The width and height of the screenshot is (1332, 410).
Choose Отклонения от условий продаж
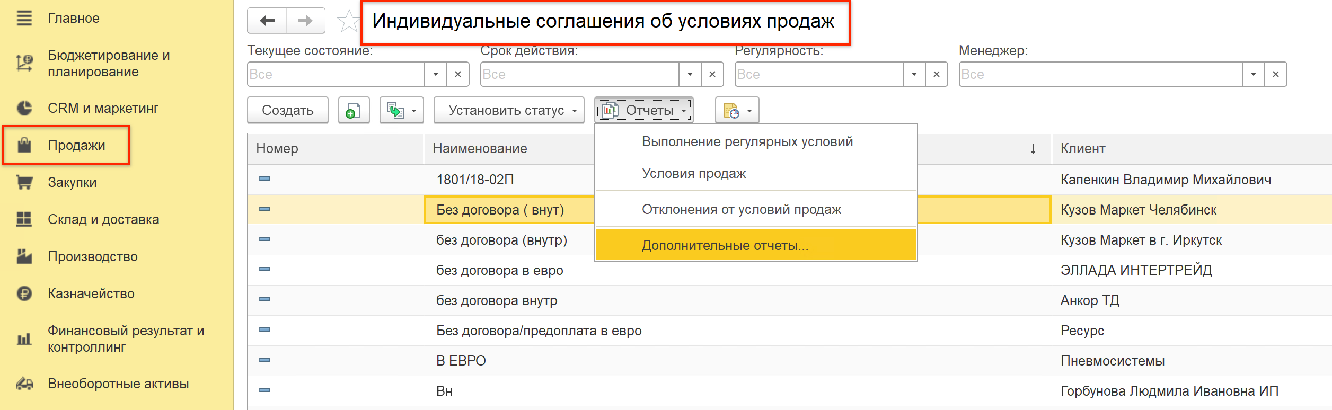point(741,209)
